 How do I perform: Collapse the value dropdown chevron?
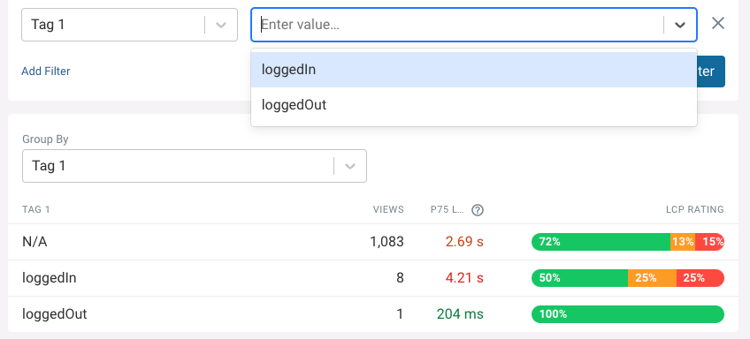click(679, 25)
